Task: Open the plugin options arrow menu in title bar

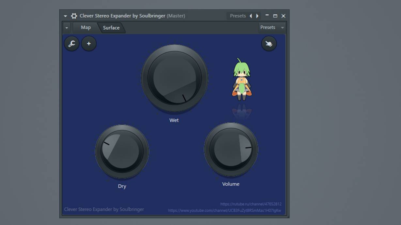Action: click(x=65, y=16)
